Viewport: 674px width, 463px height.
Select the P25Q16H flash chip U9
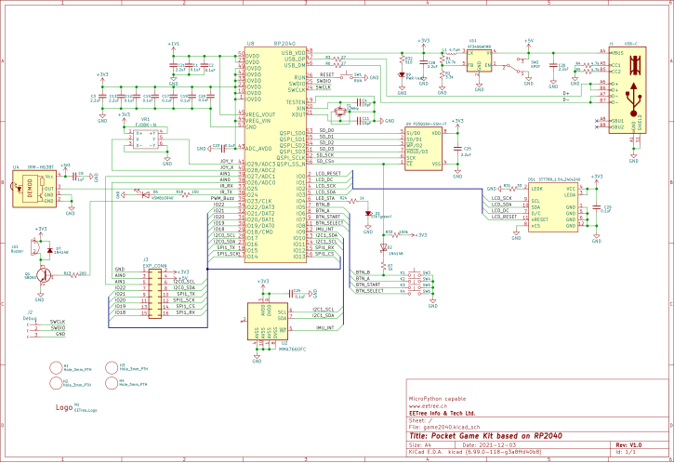tap(423, 149)
